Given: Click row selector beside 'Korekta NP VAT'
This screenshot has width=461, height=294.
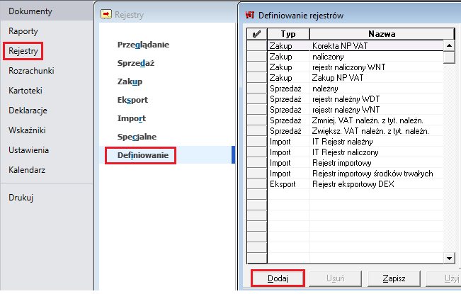Looking at the screenshot, I should 256,46.
